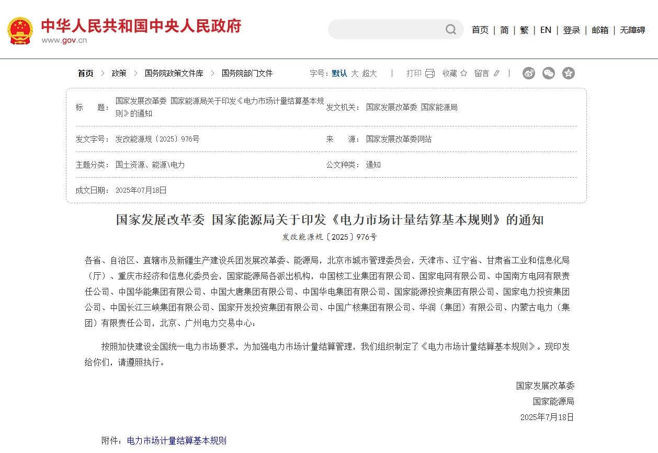Open the 邮箱 mailbox link
Viewport: 658px width, 453px height.
600,30
